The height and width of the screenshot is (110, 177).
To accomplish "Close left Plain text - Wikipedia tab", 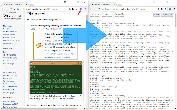I will point(26,5).
